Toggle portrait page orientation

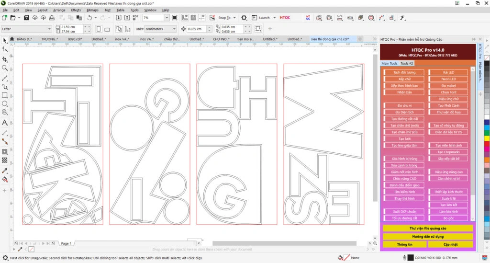99,29
